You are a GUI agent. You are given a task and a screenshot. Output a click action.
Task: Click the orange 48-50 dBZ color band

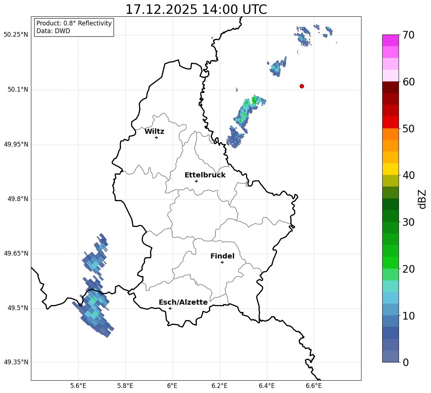391,134
